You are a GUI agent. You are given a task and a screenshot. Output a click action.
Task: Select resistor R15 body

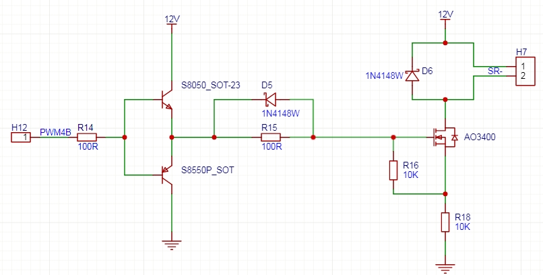click(x=270, y=137)
